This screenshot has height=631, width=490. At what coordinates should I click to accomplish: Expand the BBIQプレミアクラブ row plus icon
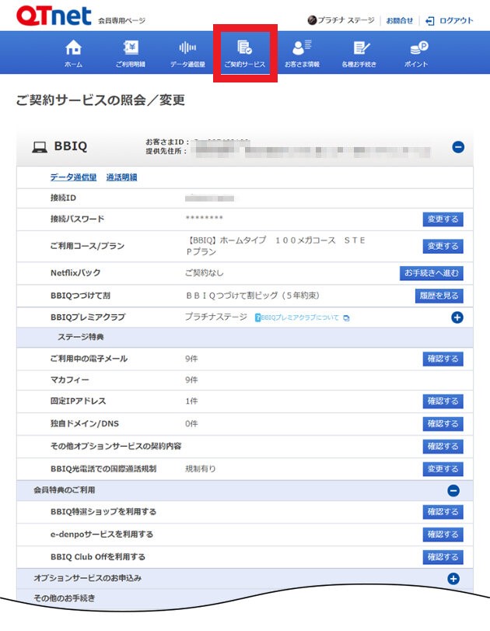[457, 317]
